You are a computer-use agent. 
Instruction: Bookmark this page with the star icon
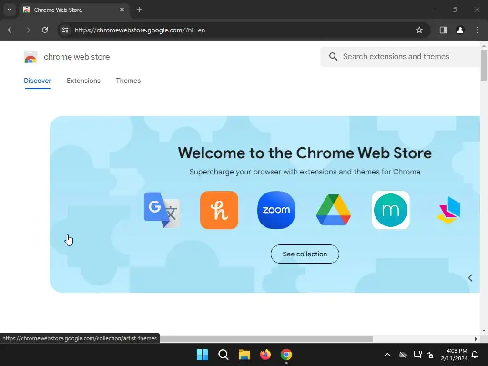[x=419, y=30]
